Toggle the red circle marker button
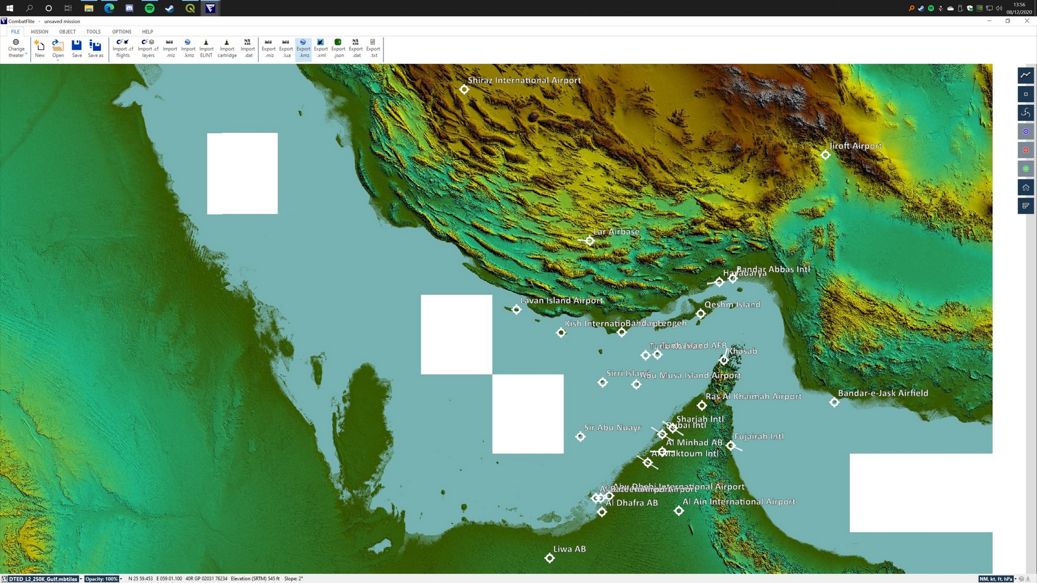 coord(1026,150)
